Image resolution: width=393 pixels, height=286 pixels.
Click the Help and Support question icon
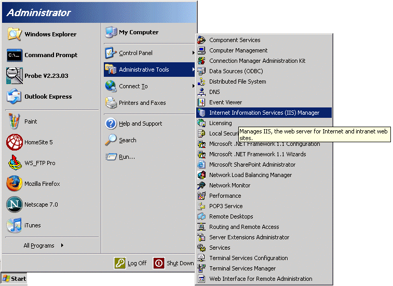pyautogui.click(x=111, y=124)
